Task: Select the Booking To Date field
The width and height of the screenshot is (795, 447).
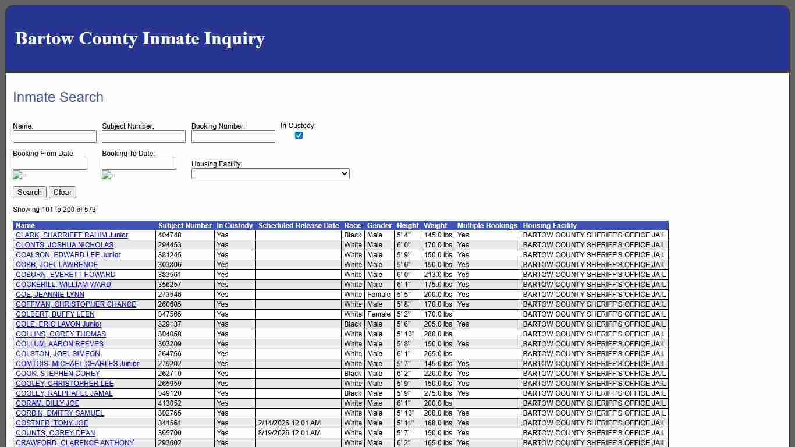Action: (139, 164)
